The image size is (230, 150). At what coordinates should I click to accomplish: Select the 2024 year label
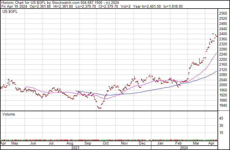point(184,148)
